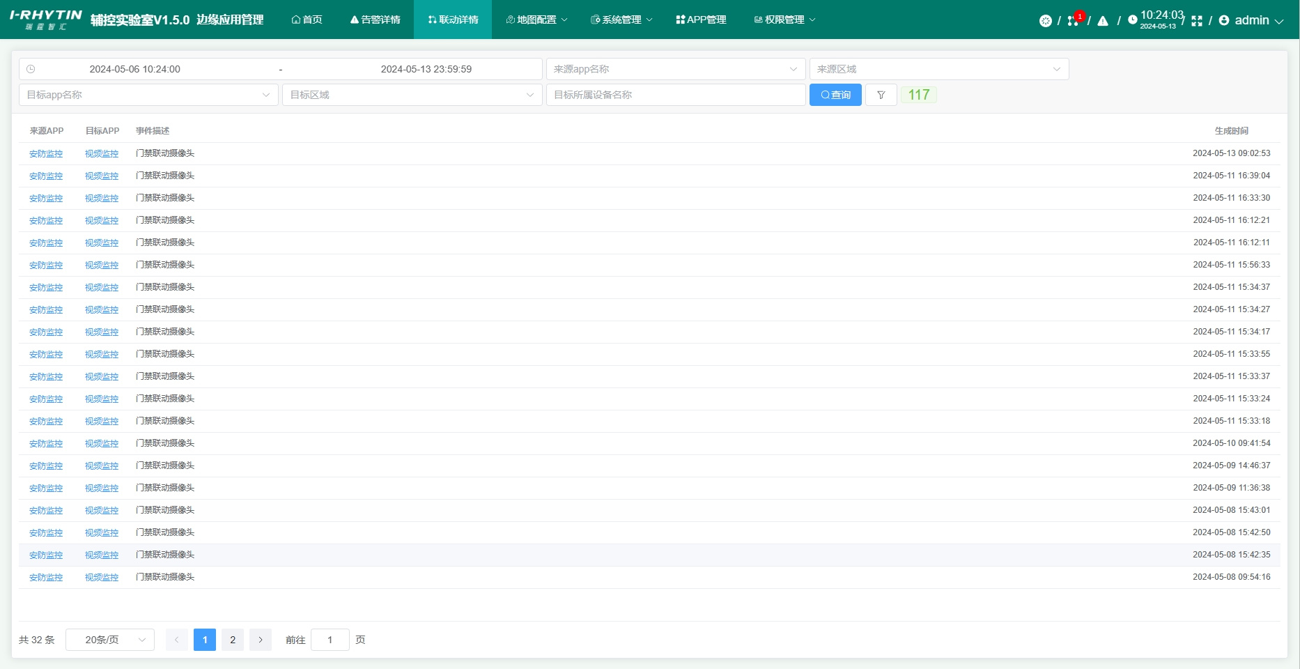Open the 告警详情 tab
The image size is (1300, 669).
pos(376,20)
